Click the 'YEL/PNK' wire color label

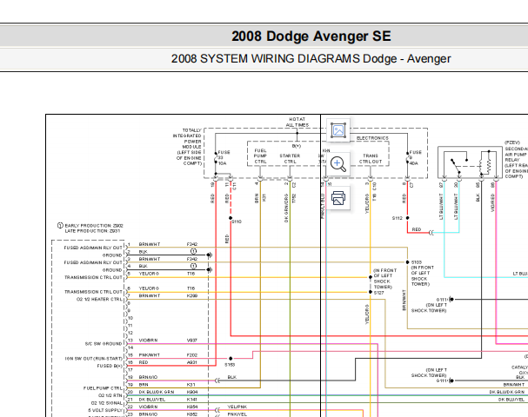(237, 407)
